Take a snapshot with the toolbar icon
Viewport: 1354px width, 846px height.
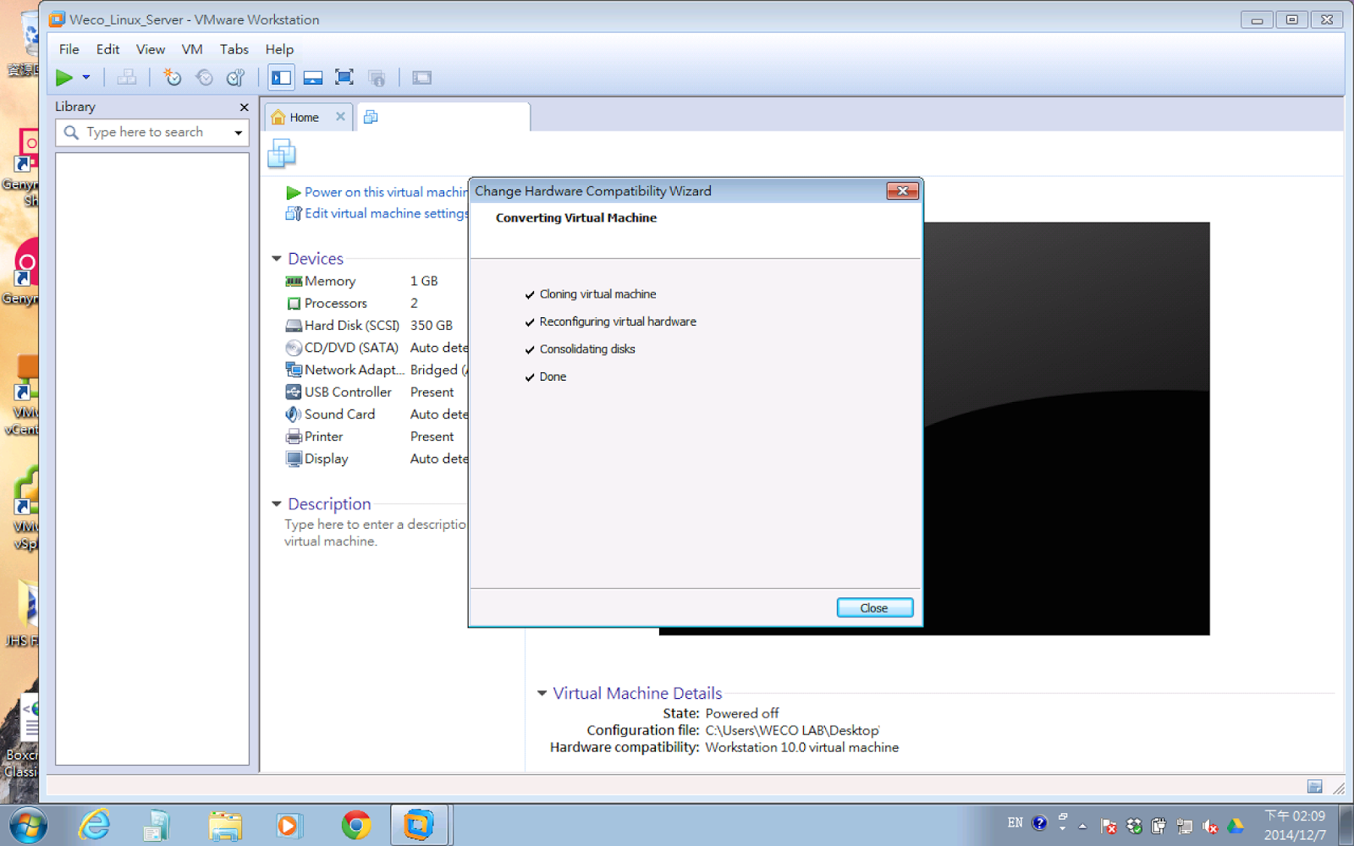[x=173, y=78]
